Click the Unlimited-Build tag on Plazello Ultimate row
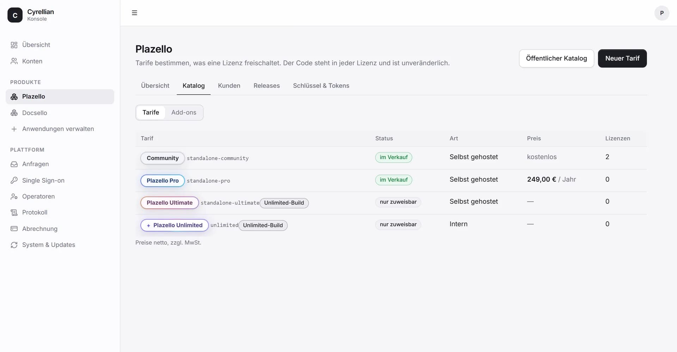The width and height of the screenshot is (677, 352). 284,203
